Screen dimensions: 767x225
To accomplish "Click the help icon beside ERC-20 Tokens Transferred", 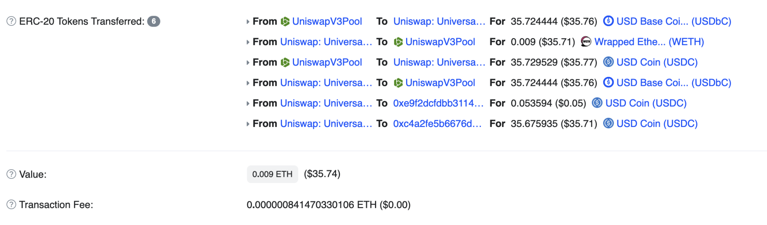I will tap(11, 21).
